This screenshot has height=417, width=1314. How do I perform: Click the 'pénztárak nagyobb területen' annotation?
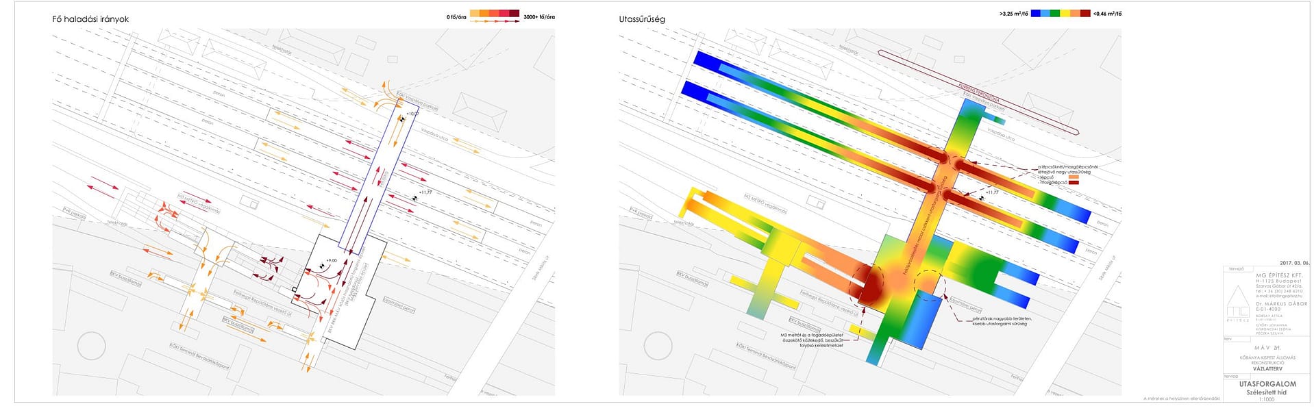tap(1002, 318)
